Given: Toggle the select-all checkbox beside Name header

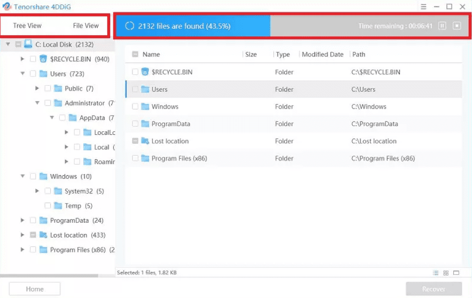Looking at the screenshot, I should pos(135,55).
